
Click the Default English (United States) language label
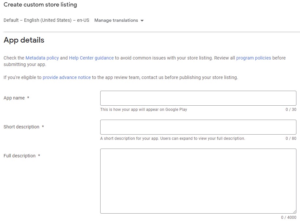coord(46,20)
